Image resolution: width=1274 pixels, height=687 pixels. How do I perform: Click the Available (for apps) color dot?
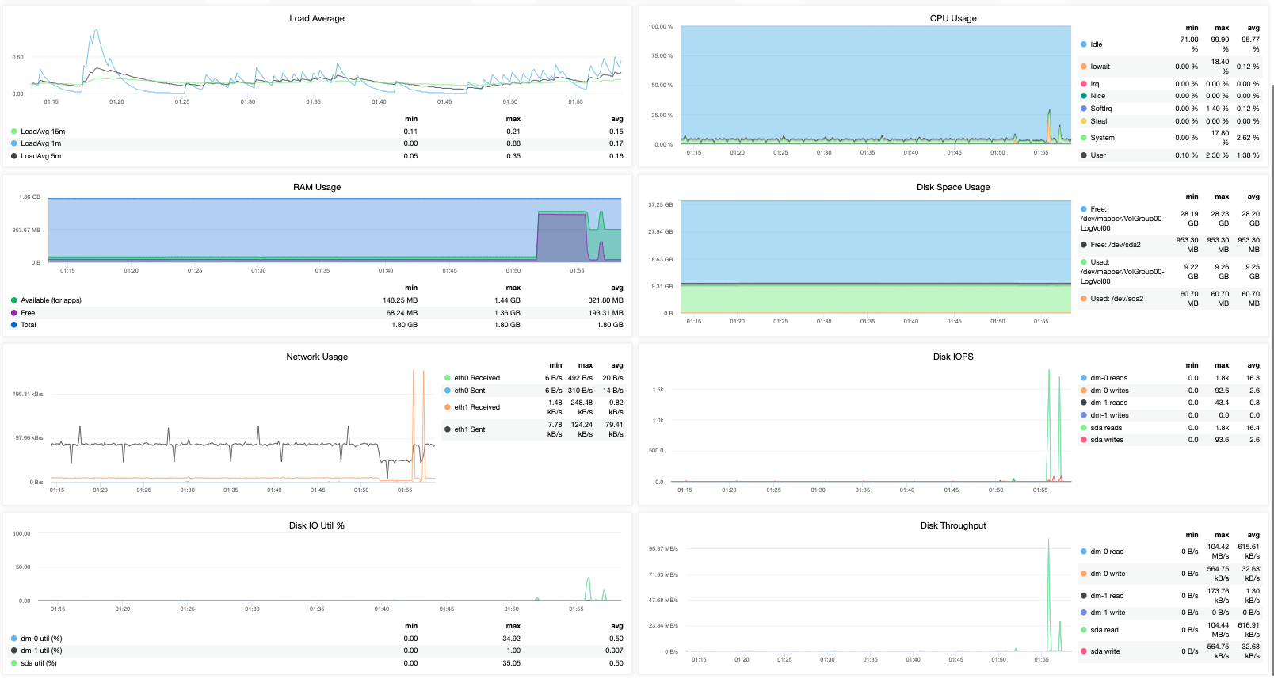(14, 300)
